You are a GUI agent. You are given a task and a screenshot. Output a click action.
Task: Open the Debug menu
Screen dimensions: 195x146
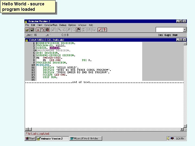click(x=63, y=25)
